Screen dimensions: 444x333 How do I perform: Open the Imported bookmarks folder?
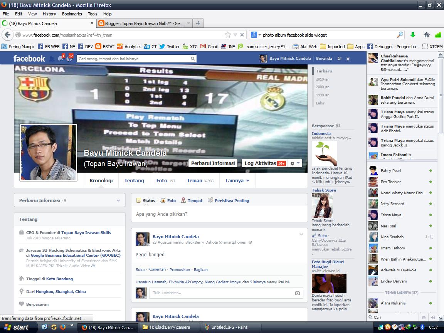[x=332, y=46]
